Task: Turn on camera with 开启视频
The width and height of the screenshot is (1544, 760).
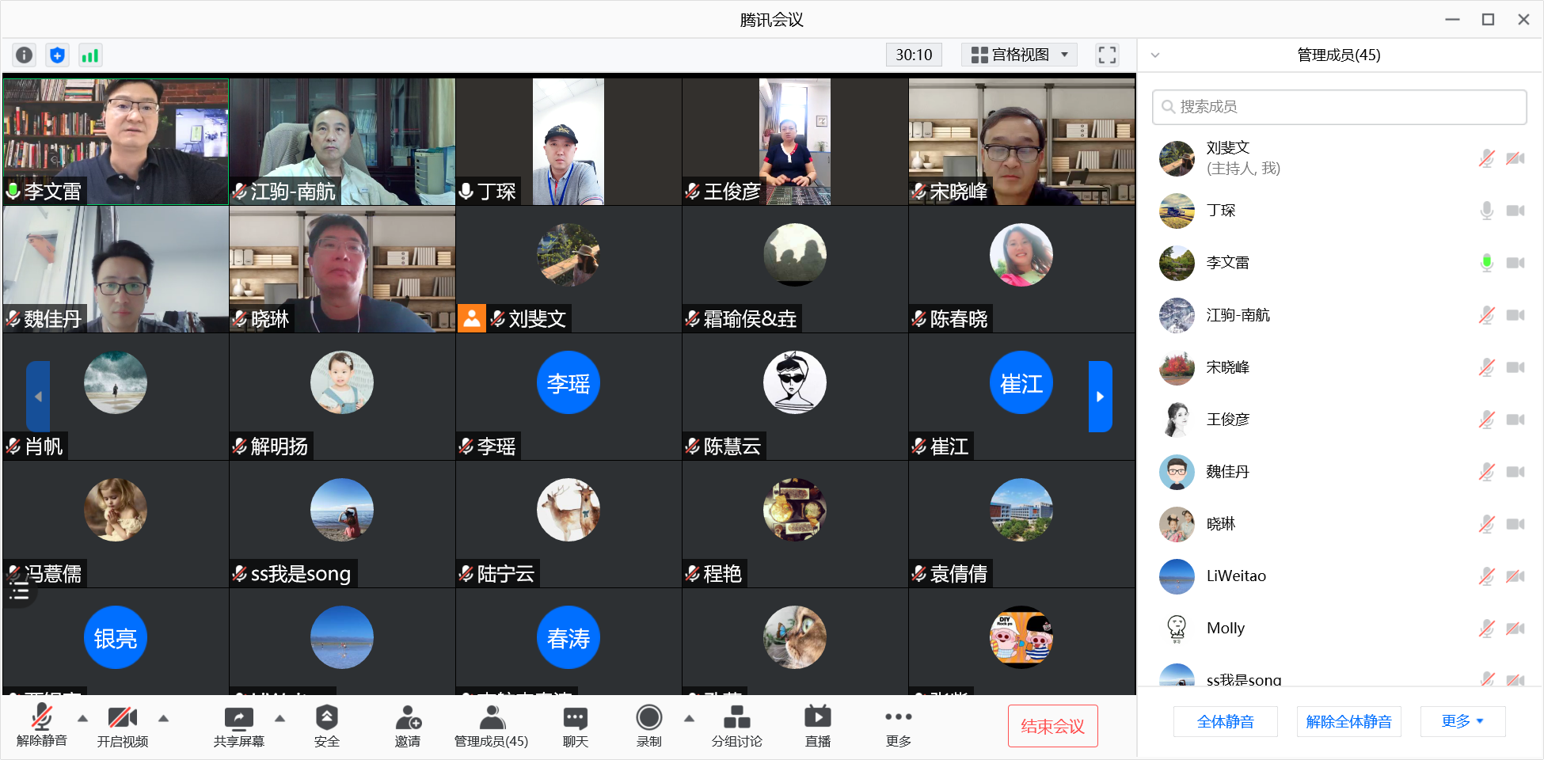Action: click(123, 726)
